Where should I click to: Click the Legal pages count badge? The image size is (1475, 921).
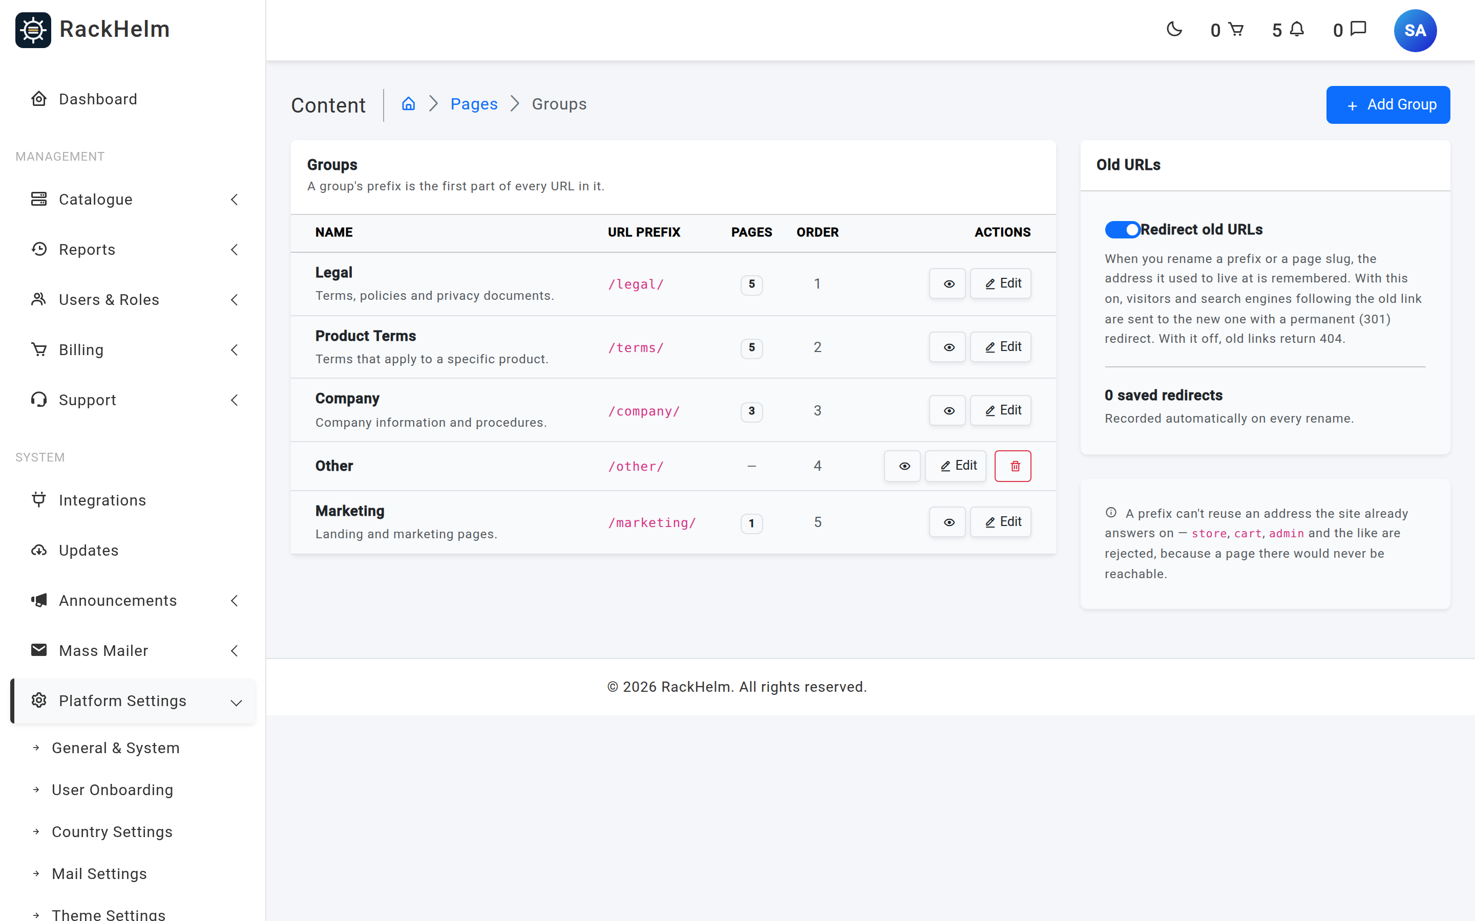(751, 284)
